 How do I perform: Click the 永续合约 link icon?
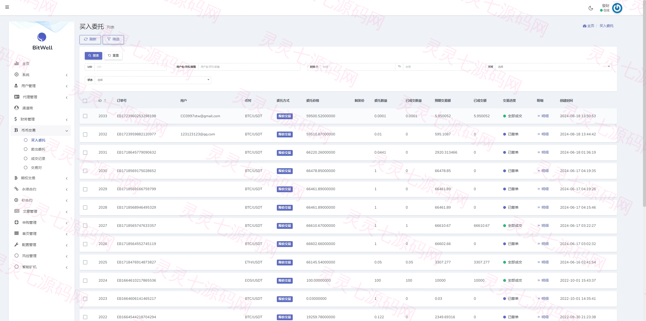16,189
